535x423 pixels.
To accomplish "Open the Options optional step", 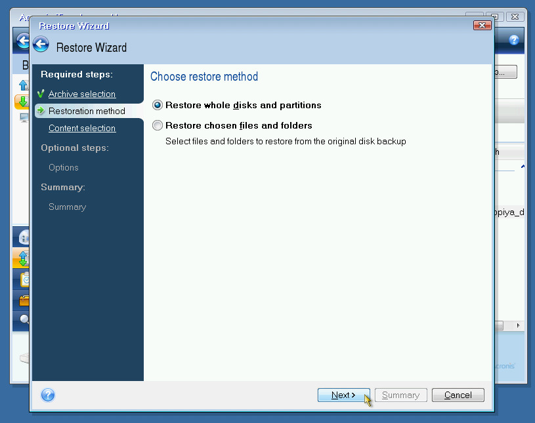I will point(64,167).
